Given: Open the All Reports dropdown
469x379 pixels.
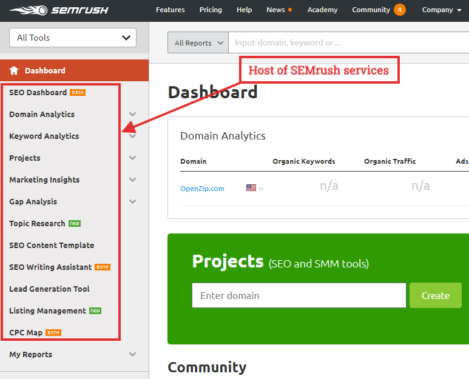Looking at the screenshot, I should pyautogui.click(x=198, y=42).
